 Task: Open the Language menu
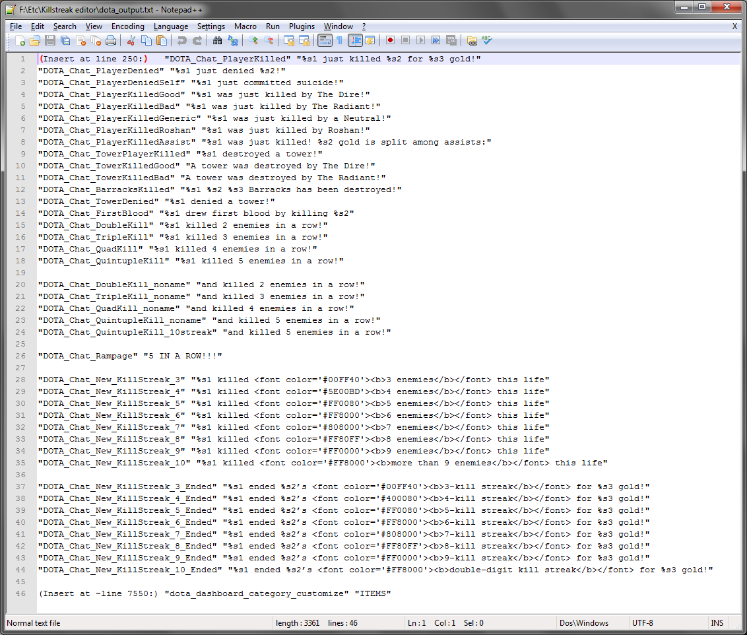170,26
